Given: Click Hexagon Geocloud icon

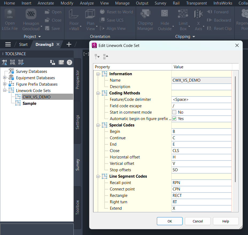Looking at the screenshot, I should click(31, 14).
